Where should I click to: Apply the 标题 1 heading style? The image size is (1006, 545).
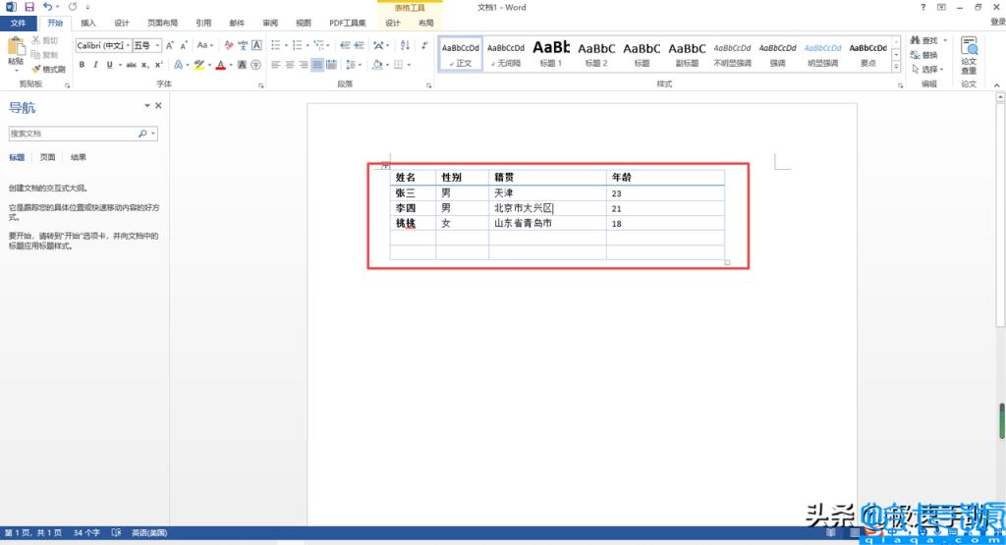pyautogui.click(x=550, y=54)
